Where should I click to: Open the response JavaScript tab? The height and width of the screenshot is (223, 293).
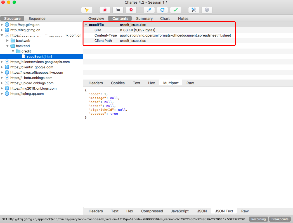[179, 211]
